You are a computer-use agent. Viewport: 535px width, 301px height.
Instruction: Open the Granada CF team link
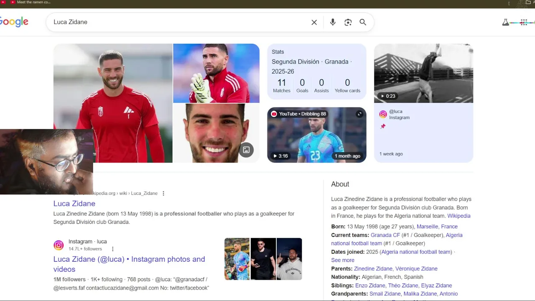point(385,235)
